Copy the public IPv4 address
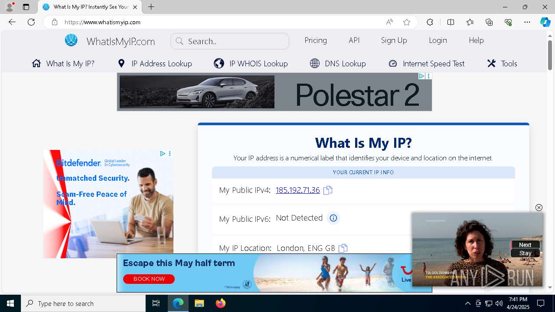Screen dimensions: 555x312 (x=328, y=190)
